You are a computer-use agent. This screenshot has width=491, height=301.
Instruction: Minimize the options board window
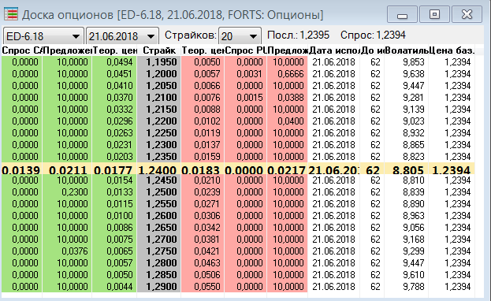(402, 14)
